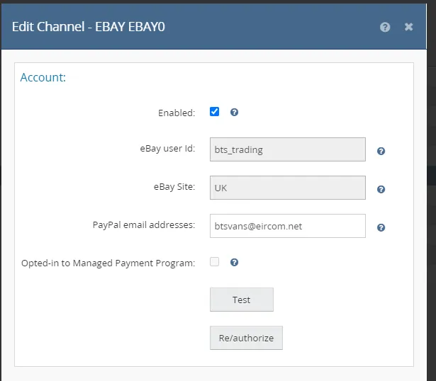The width and height of the screenshot is (436, 381).
Task: Click the eBay user Id field
Action: [x=288, y=149]
